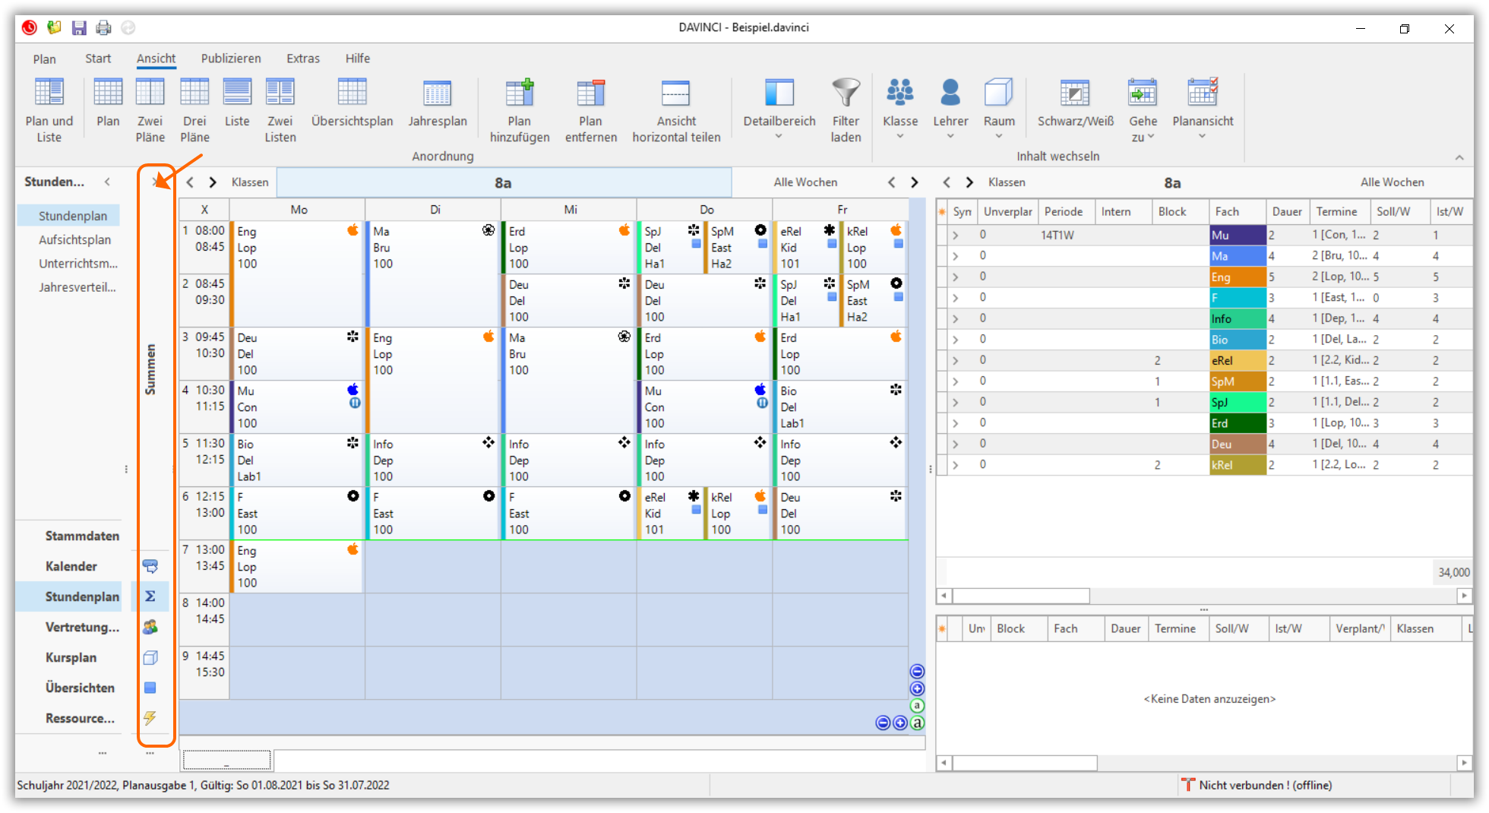Click the Jahresplan ribbon icon

(x=437, y=93)
